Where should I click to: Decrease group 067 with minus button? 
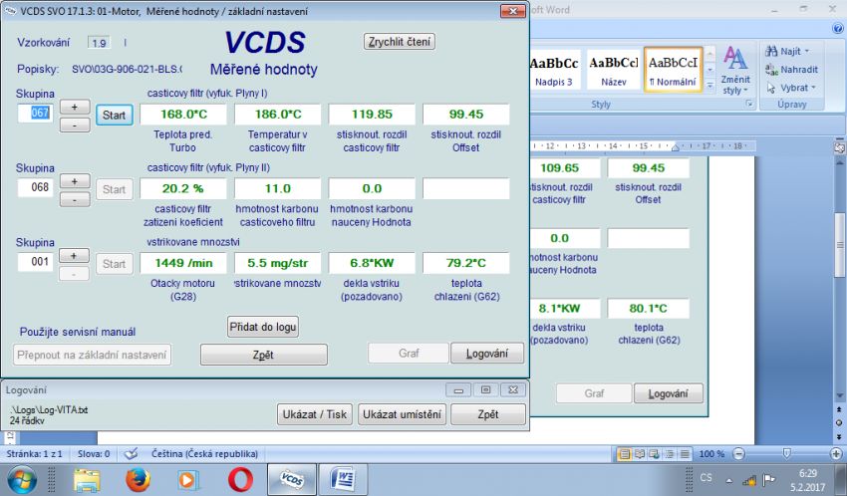(x=75, y=125)
